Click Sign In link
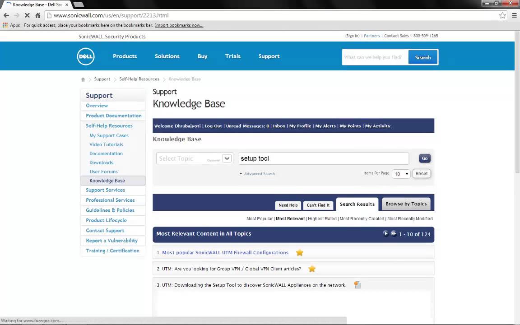The width and height of the screenshot is (520, 325). point(352,36)
